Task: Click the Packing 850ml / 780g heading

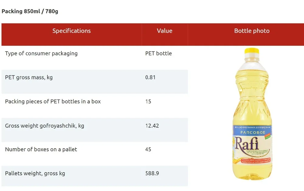Action: 30,12
